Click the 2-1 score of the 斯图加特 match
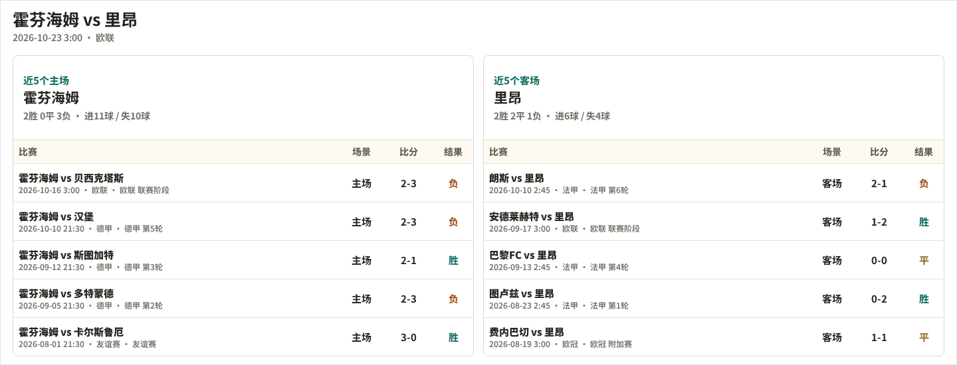957x365 pixels. click(409, 260)
